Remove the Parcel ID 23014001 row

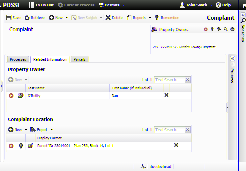tap(176, 145)
